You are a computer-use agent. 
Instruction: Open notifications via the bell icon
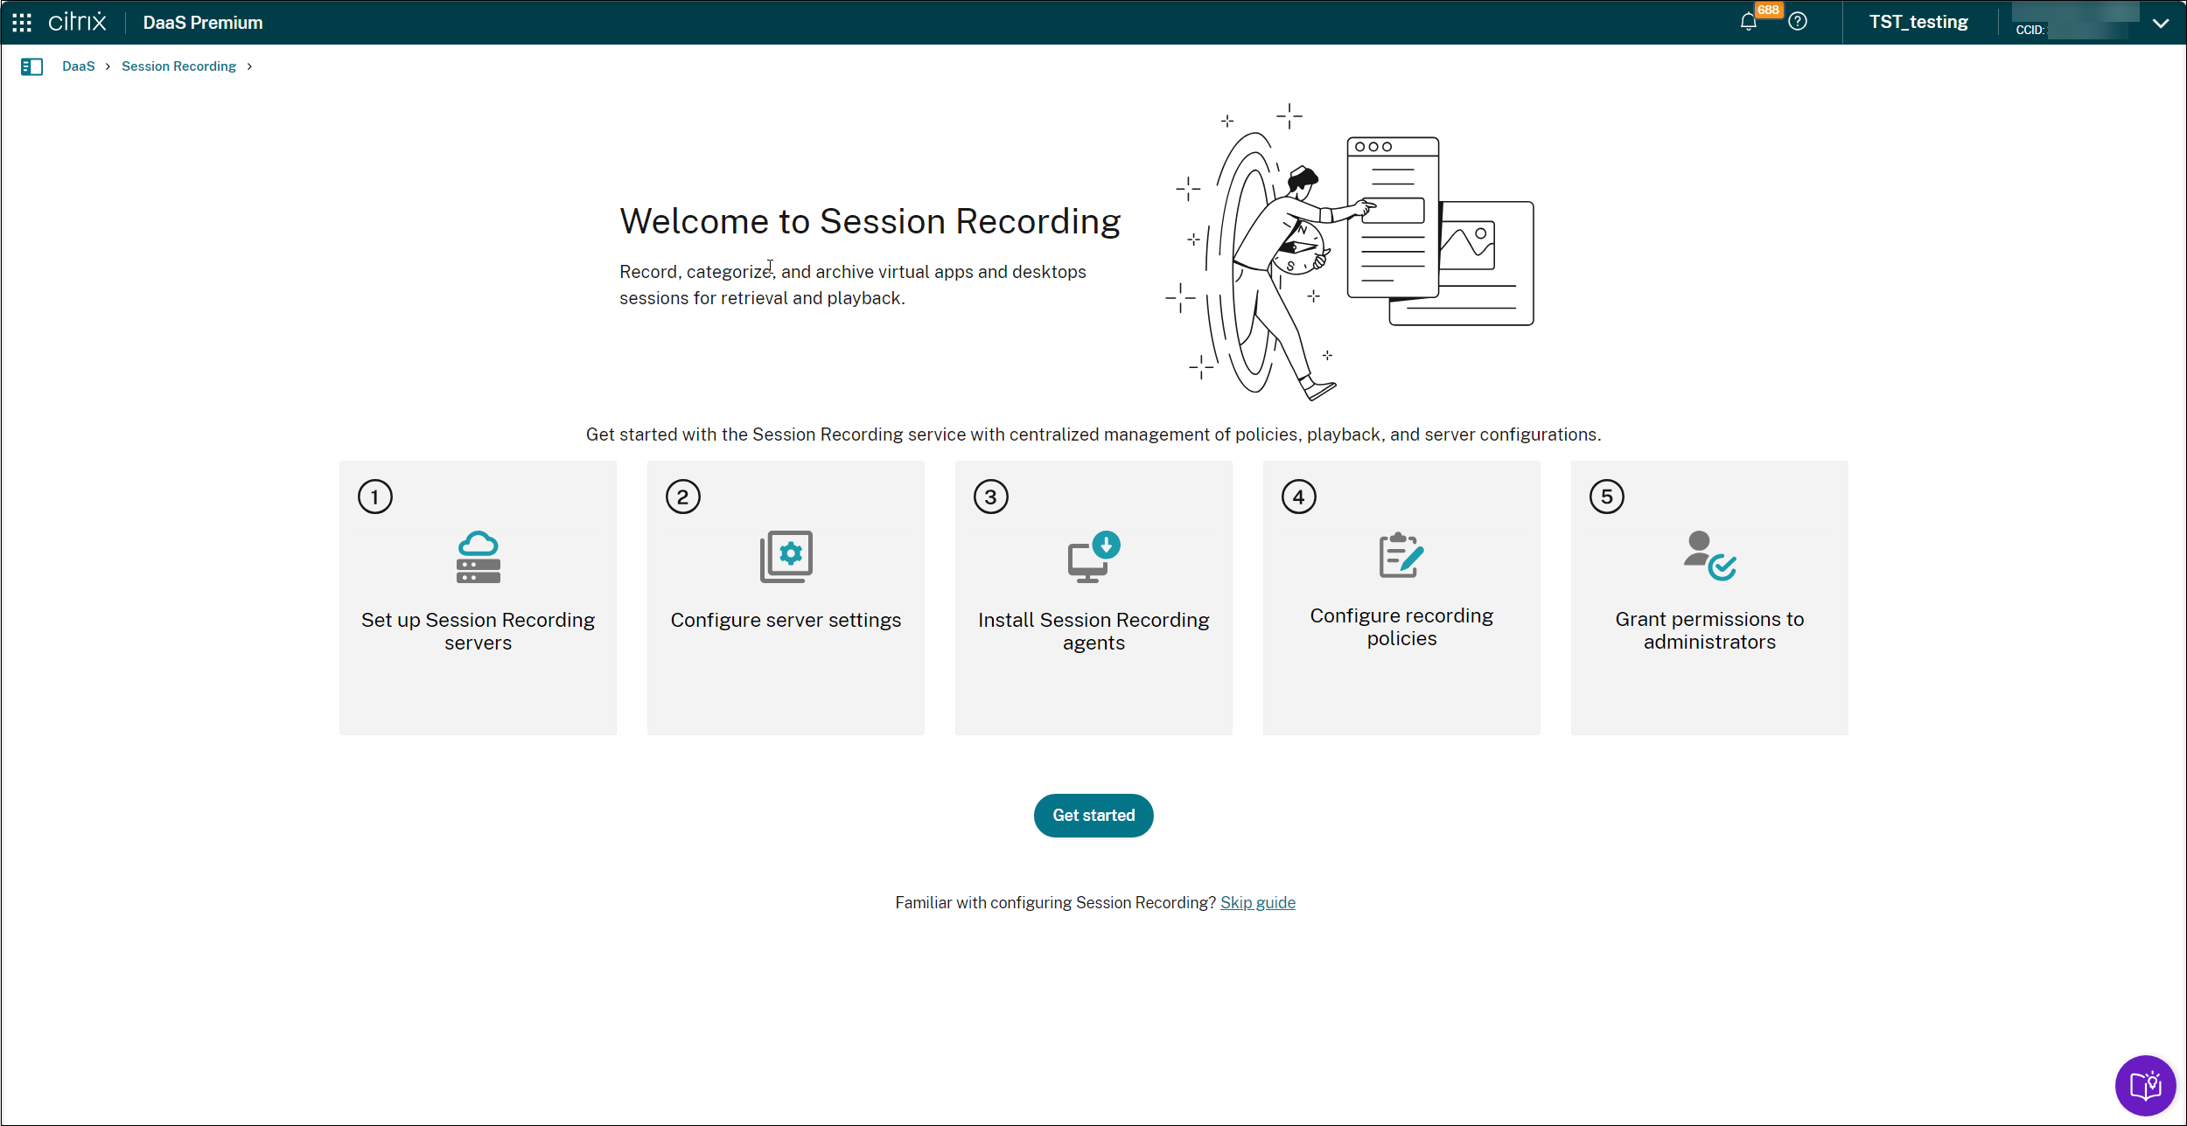click(1750, 23)
